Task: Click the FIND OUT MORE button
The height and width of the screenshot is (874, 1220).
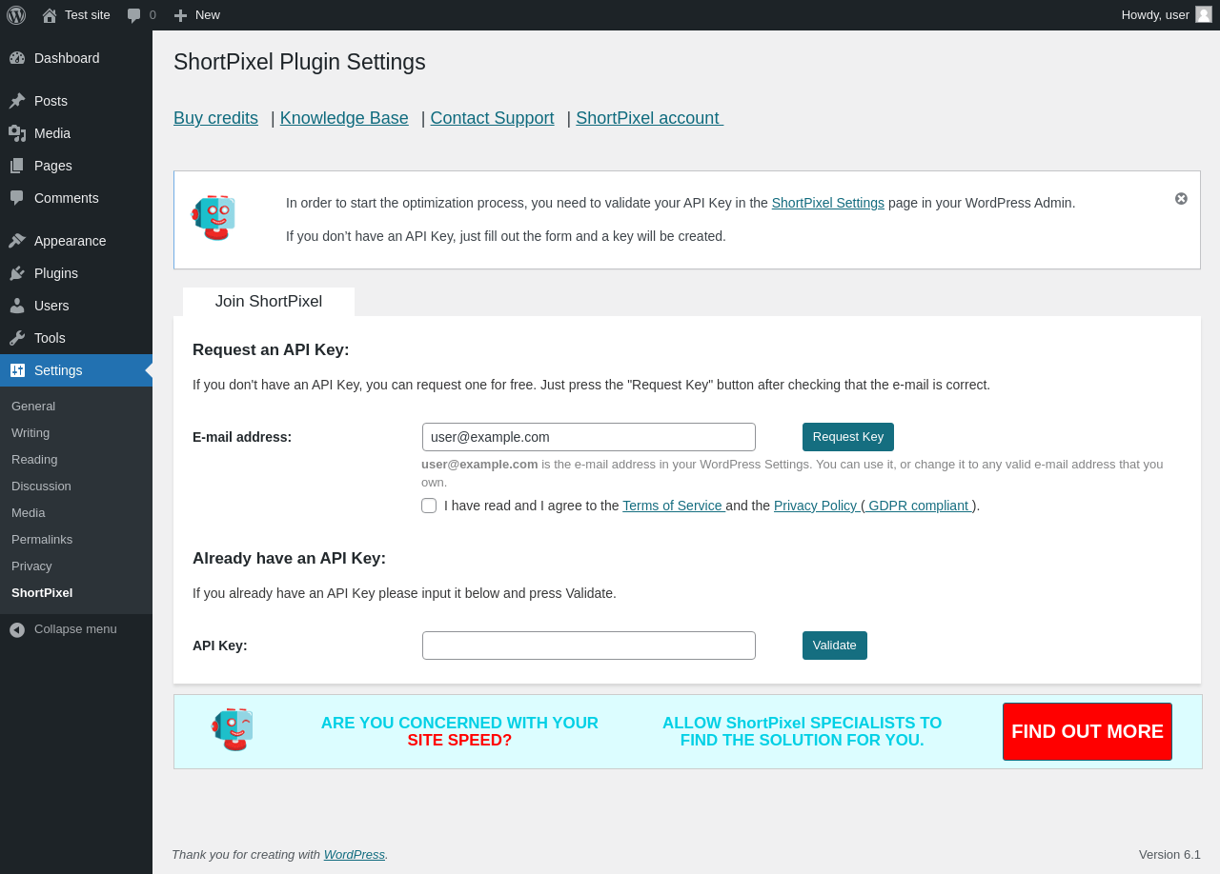Action: tap(1088, 731)
